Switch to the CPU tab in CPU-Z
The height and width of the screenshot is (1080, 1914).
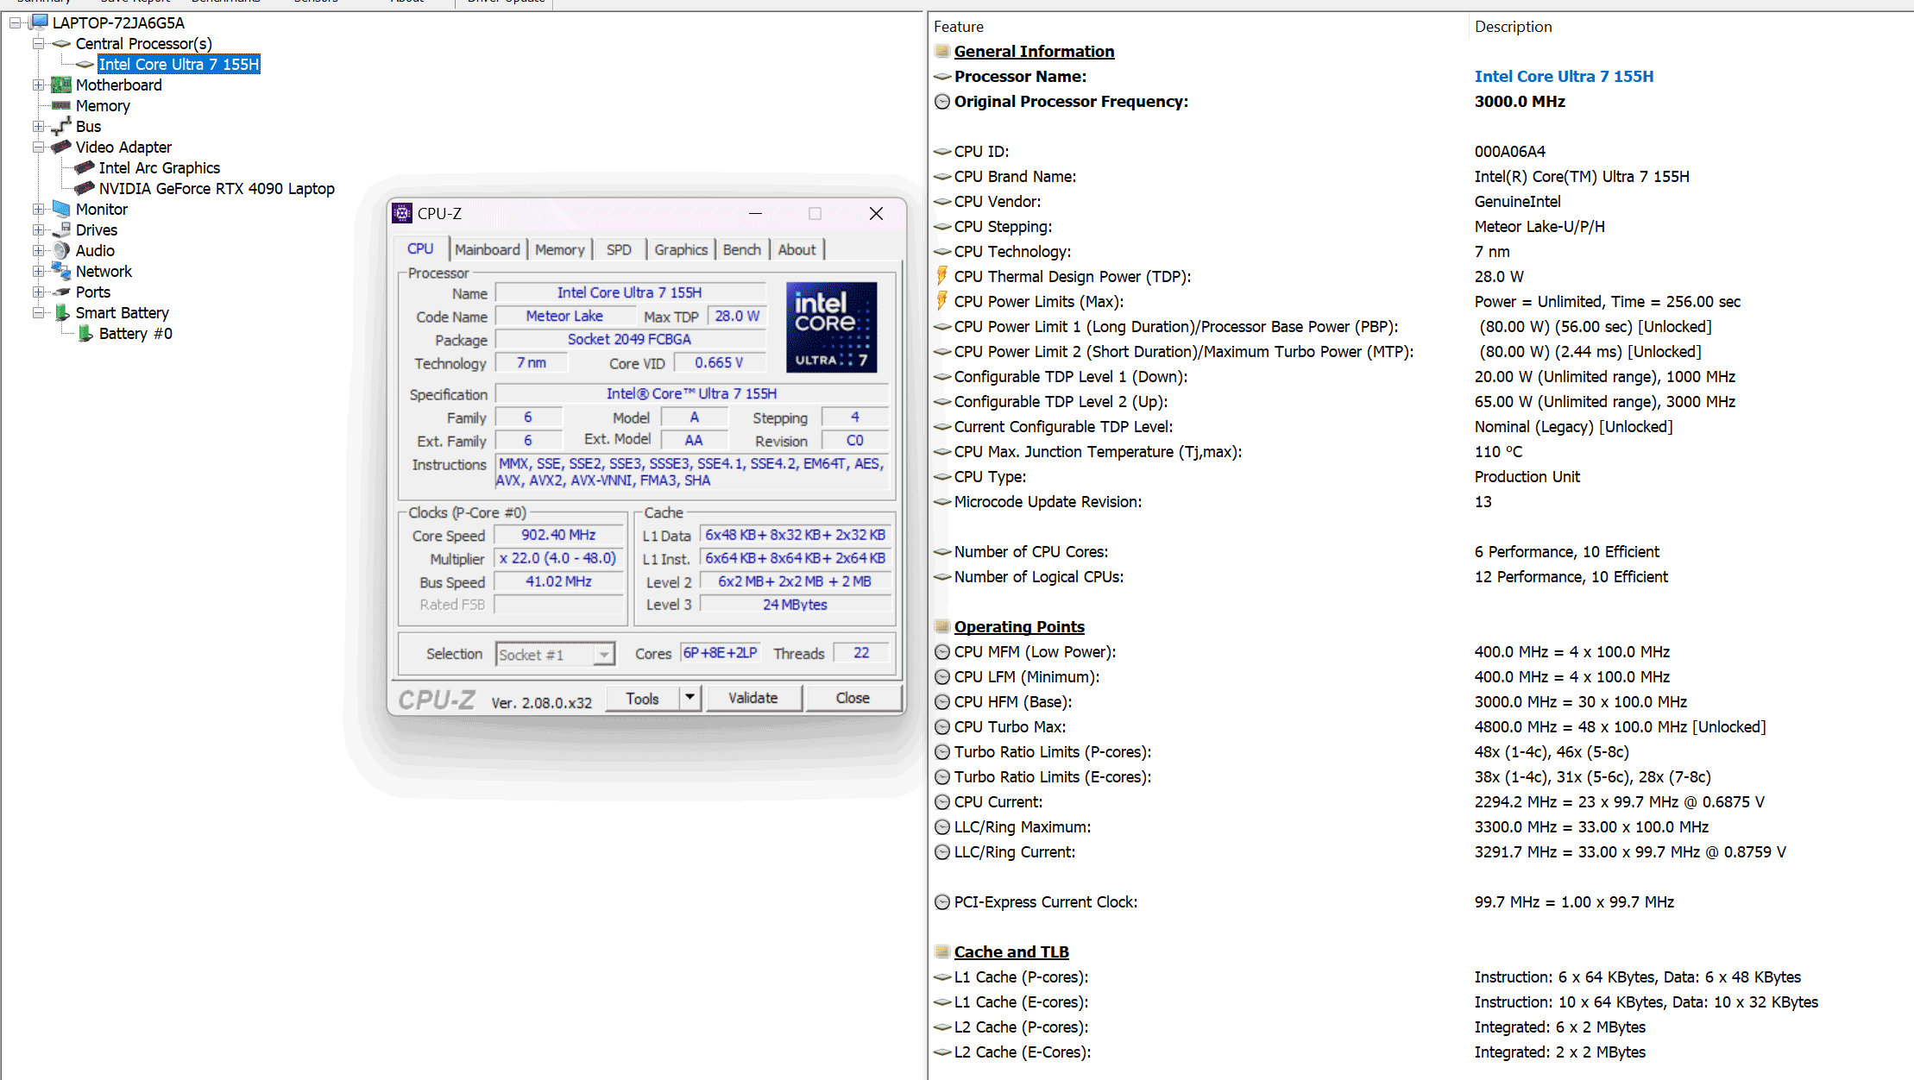(x=420, y=248)
